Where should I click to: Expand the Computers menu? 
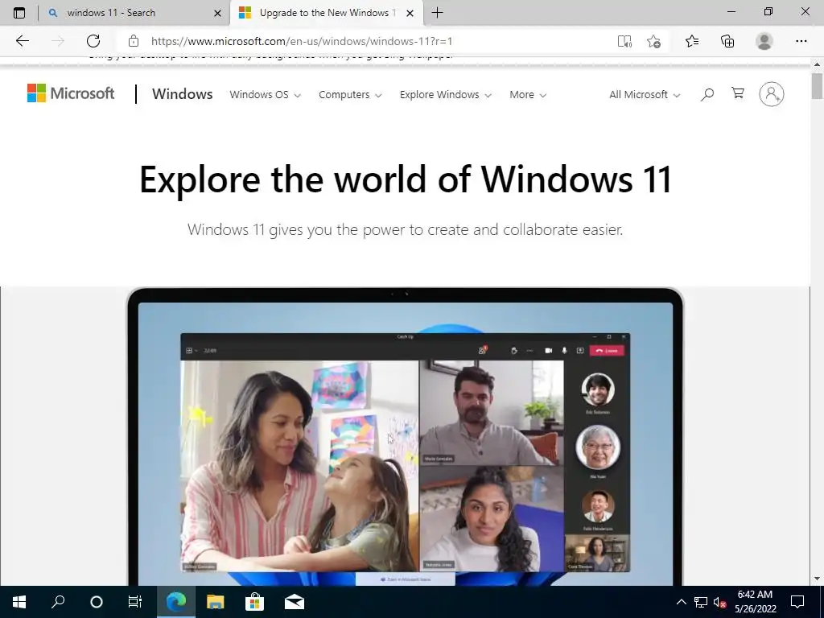point(350,95)
